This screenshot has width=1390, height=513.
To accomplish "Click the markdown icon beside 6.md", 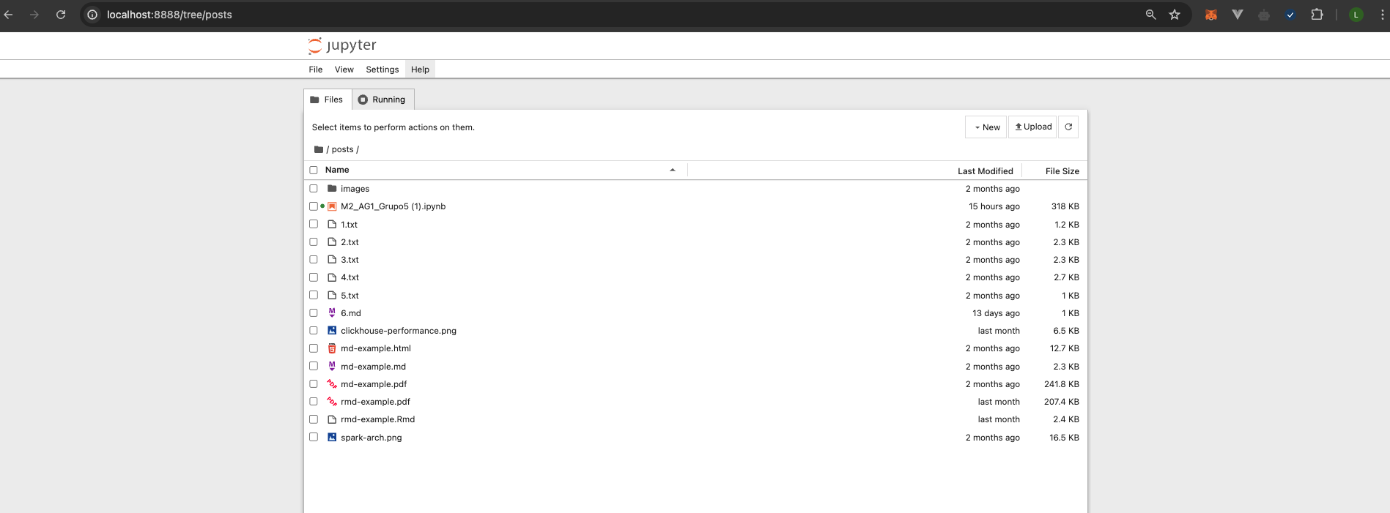I will (332, 313).
